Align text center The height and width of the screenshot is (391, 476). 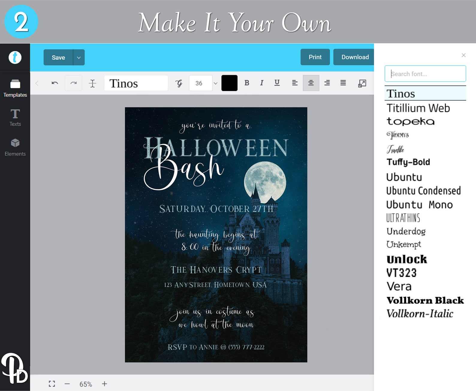[311, 83]
